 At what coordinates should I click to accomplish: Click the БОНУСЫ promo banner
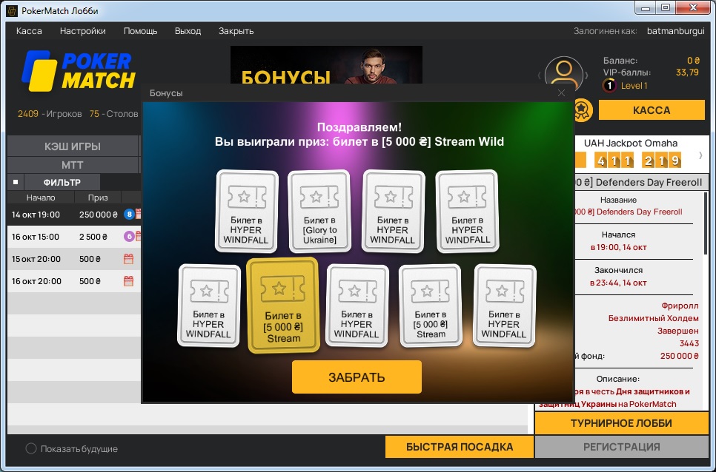[x=326, y=64]
